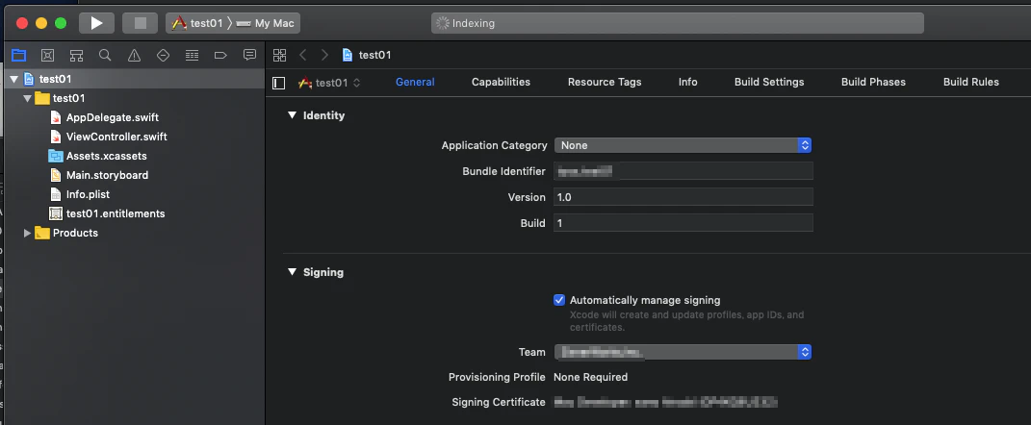Screen dimensions: 1031x425
Task: Switch to the Build Settings tab
Action: (x=769, y=82)
